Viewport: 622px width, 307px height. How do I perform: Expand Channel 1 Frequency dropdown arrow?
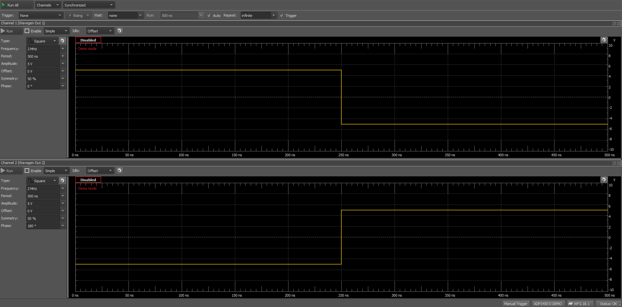(63, 49)
